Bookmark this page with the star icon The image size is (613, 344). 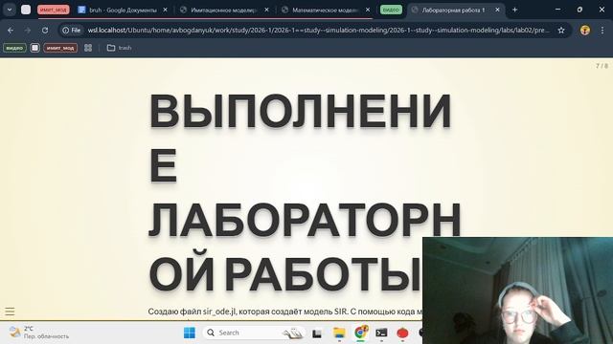[561, 30]
